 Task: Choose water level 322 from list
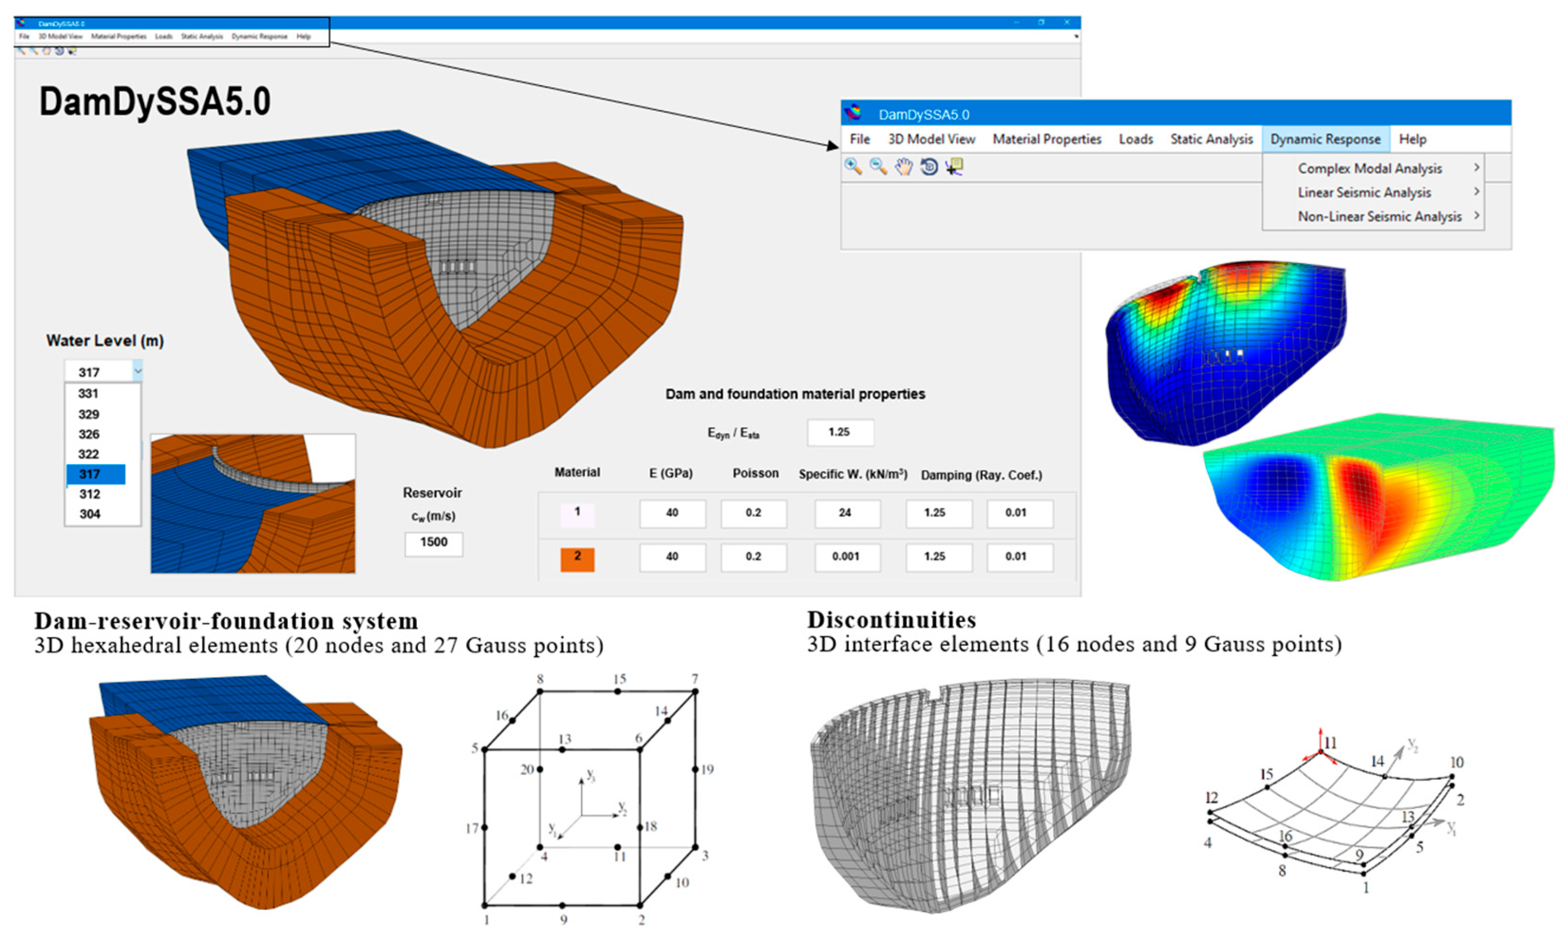coord(89,455)
